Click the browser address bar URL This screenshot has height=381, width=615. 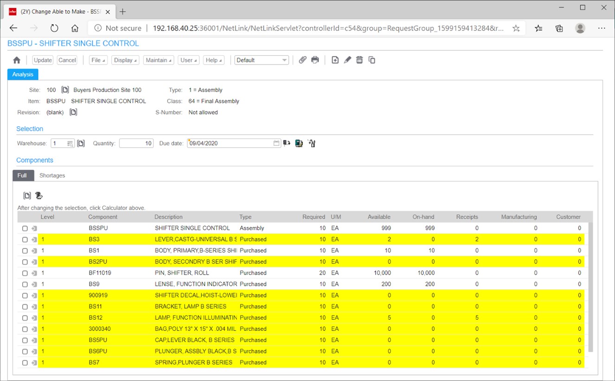point(328,28)
